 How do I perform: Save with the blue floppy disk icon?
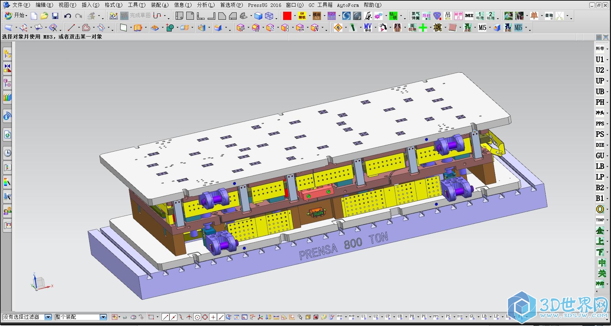coord(55,16)
